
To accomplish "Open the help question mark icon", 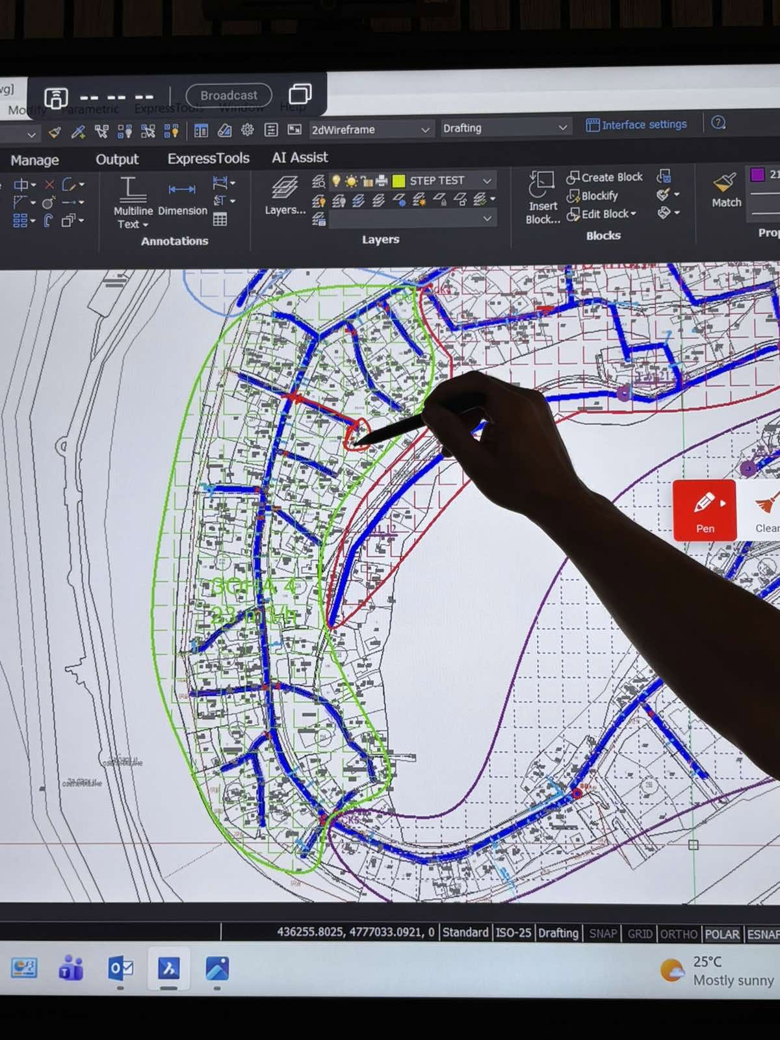I will [718, 122].
